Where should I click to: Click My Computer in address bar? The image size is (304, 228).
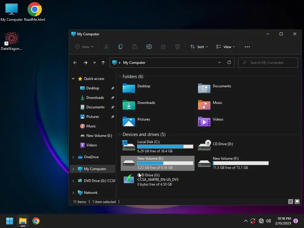pyautogui.click(x=134, y=63)
